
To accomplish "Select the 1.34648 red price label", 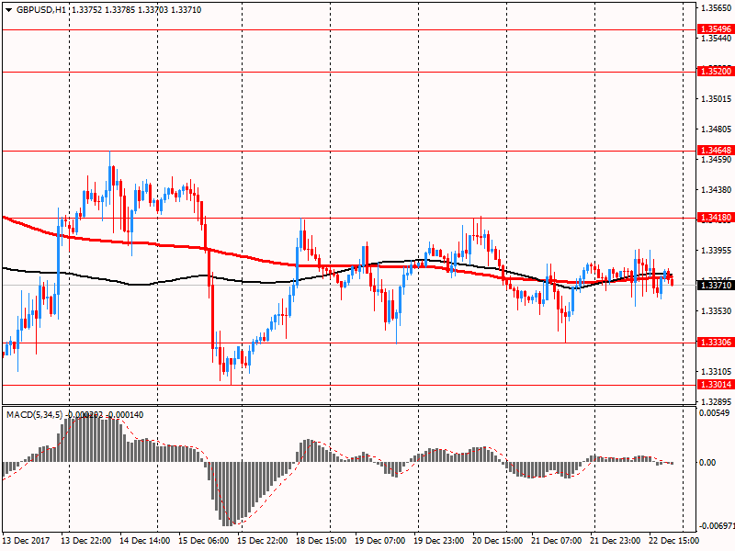I will (716, 151).
